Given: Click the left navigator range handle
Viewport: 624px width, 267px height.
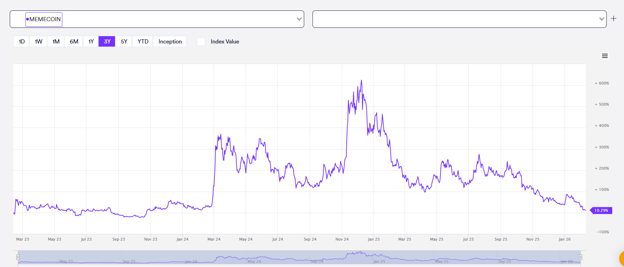Looking at the screenshot, I should click(18, 257).
